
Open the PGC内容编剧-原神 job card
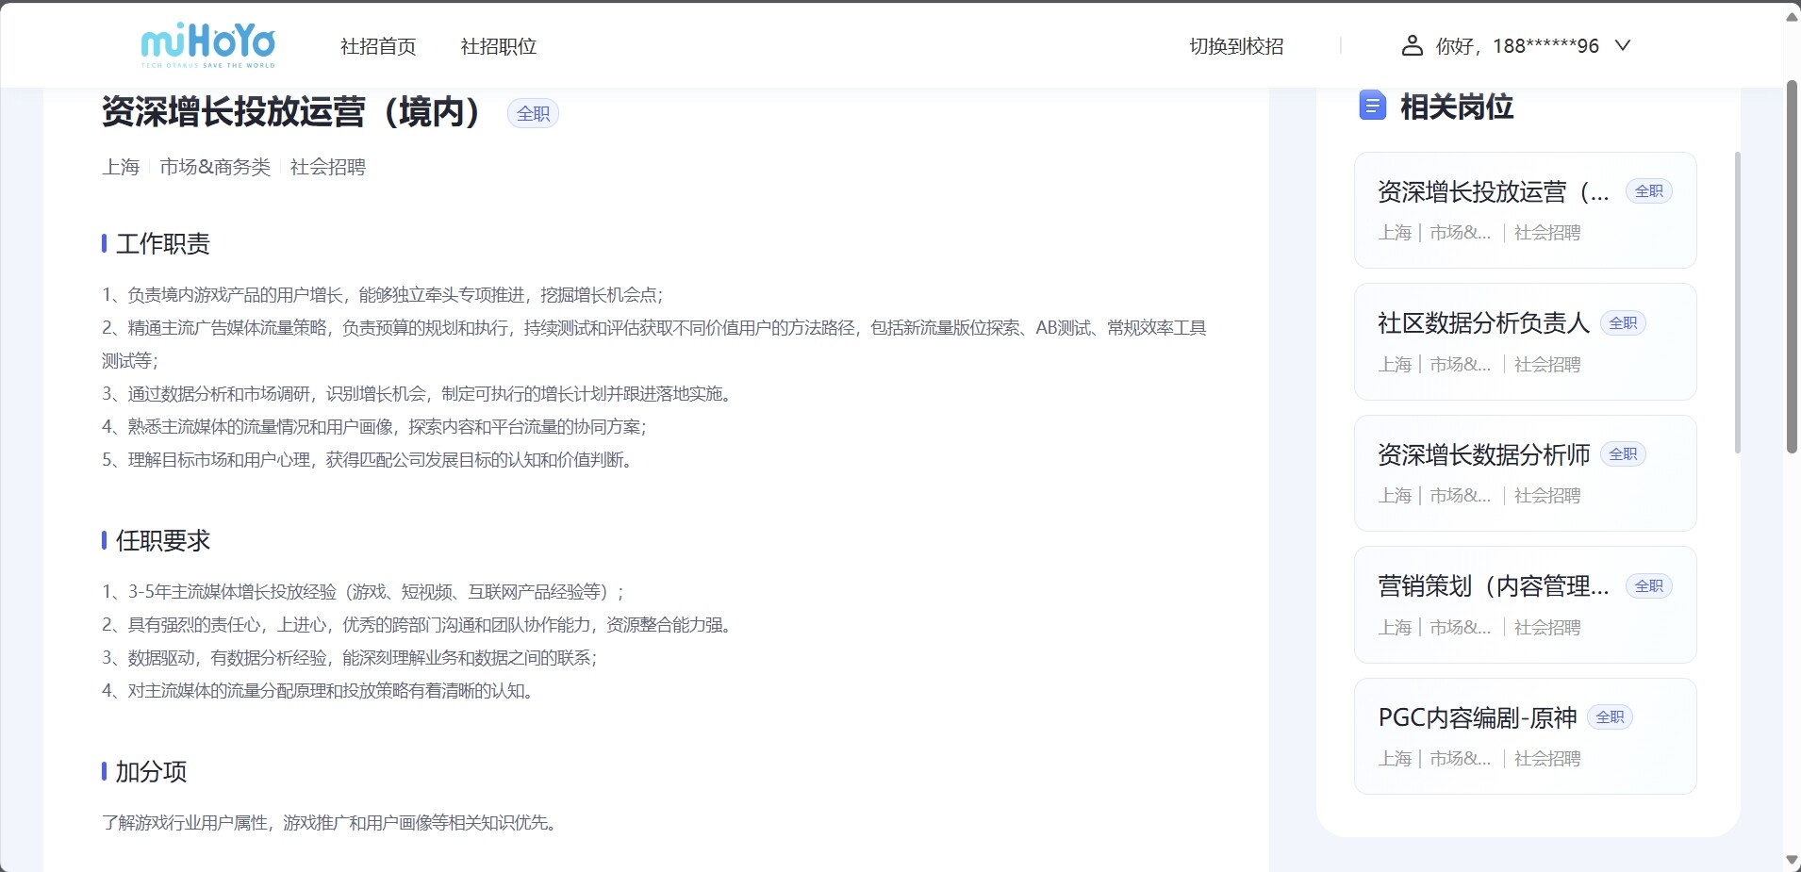1477,718
